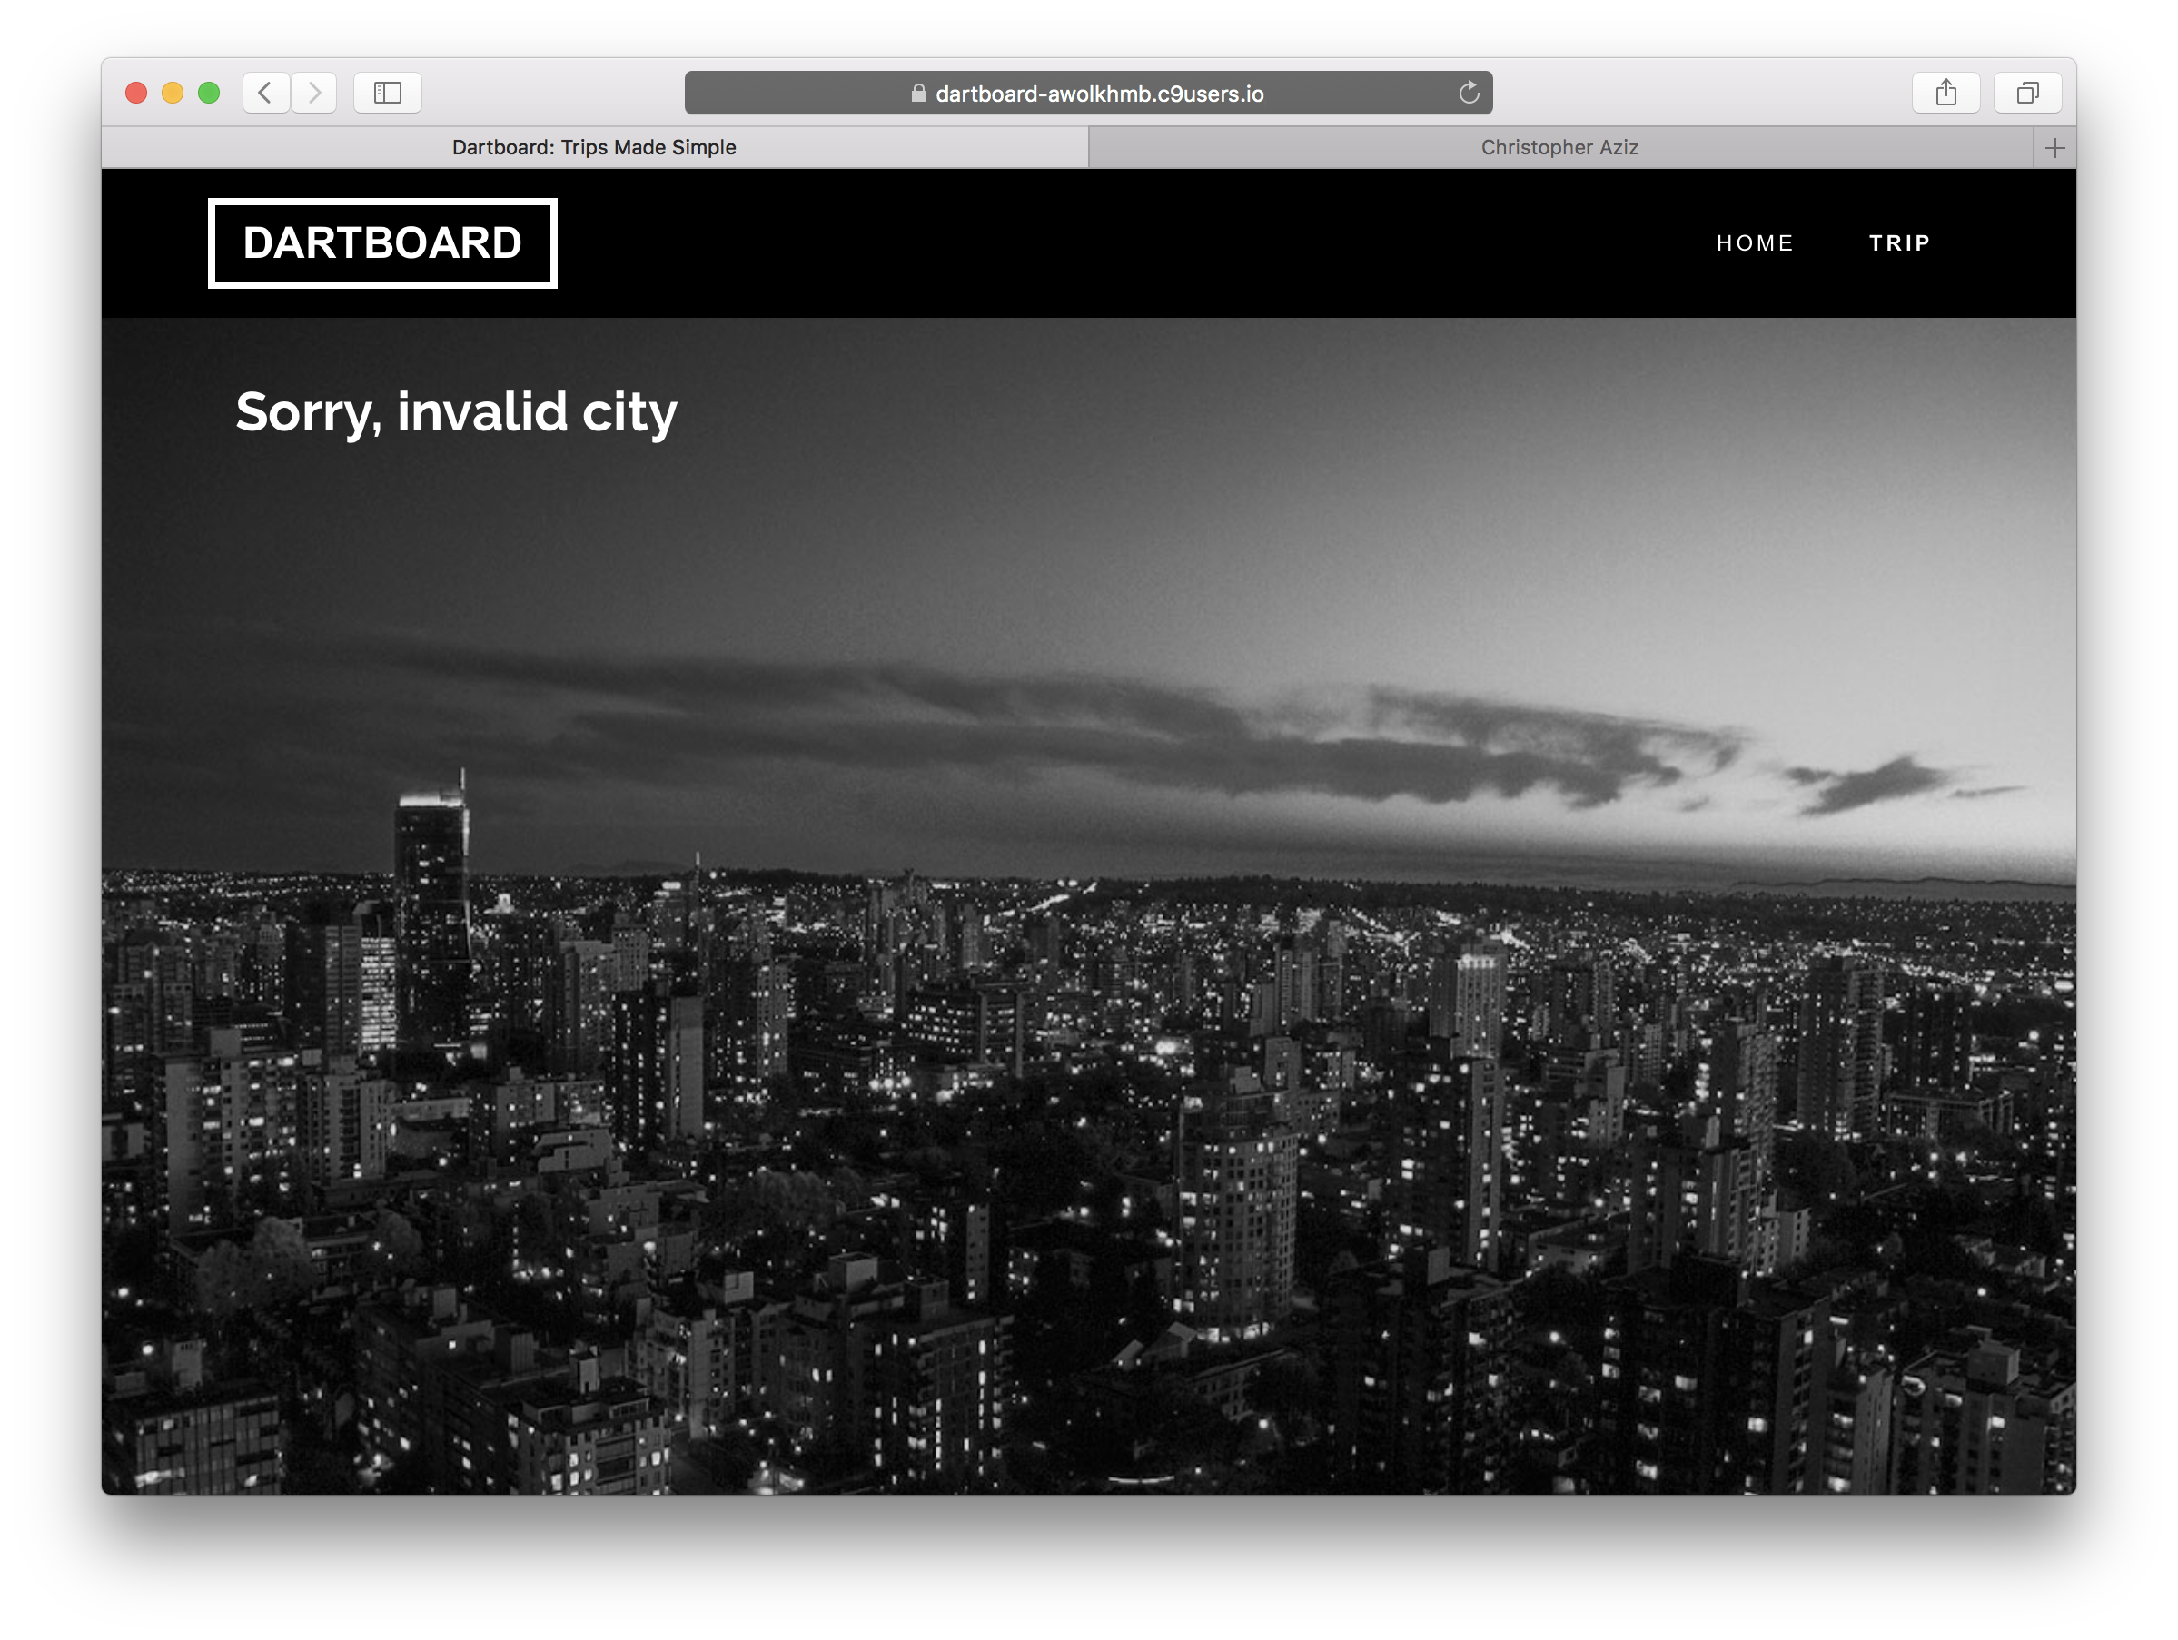Focus the dartboard-awolkhmb.c9users.io address field
This screenshot has height=1640, width=2178.
coord(1099,94)
